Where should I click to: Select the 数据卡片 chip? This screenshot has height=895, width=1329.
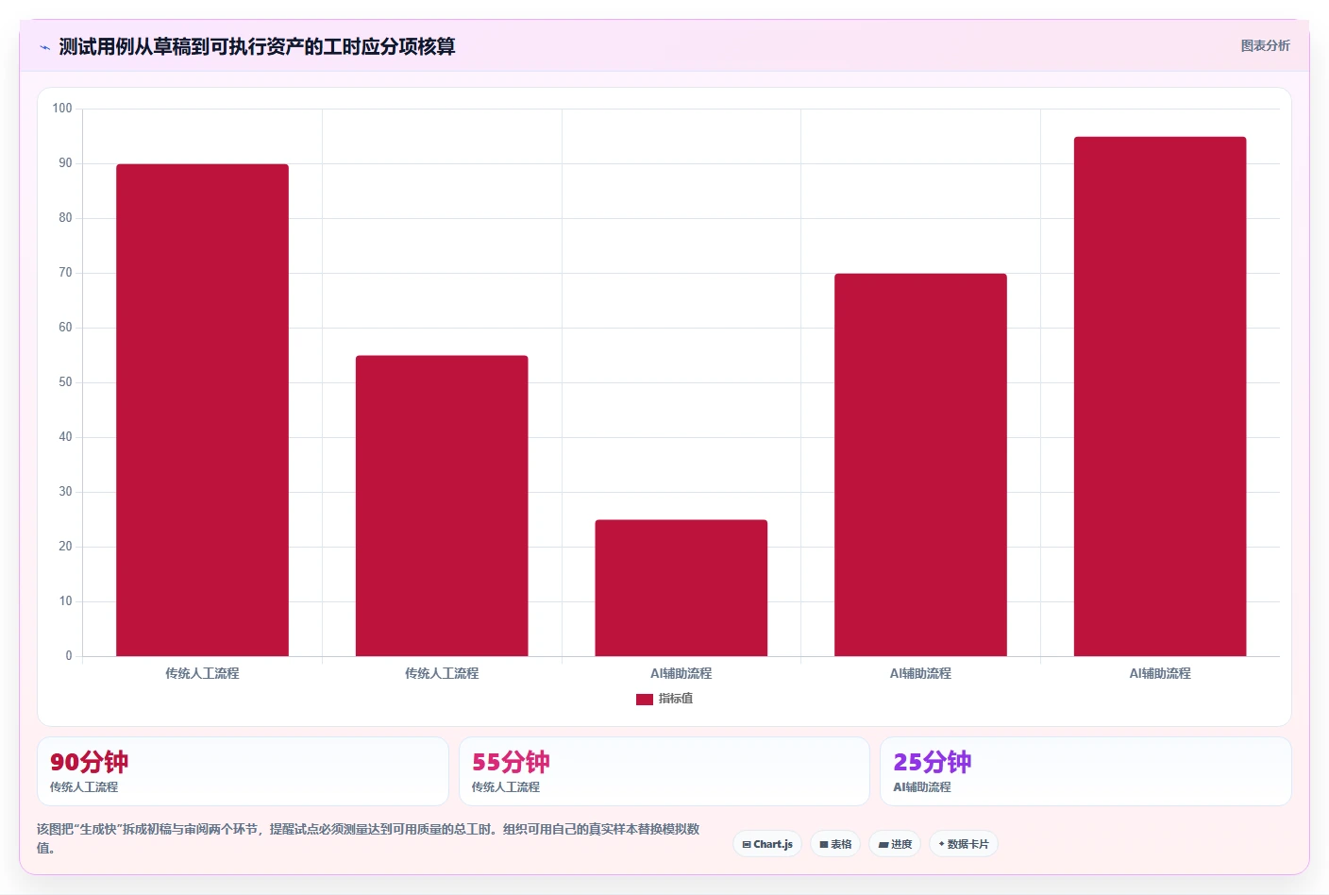coord(964,844)
